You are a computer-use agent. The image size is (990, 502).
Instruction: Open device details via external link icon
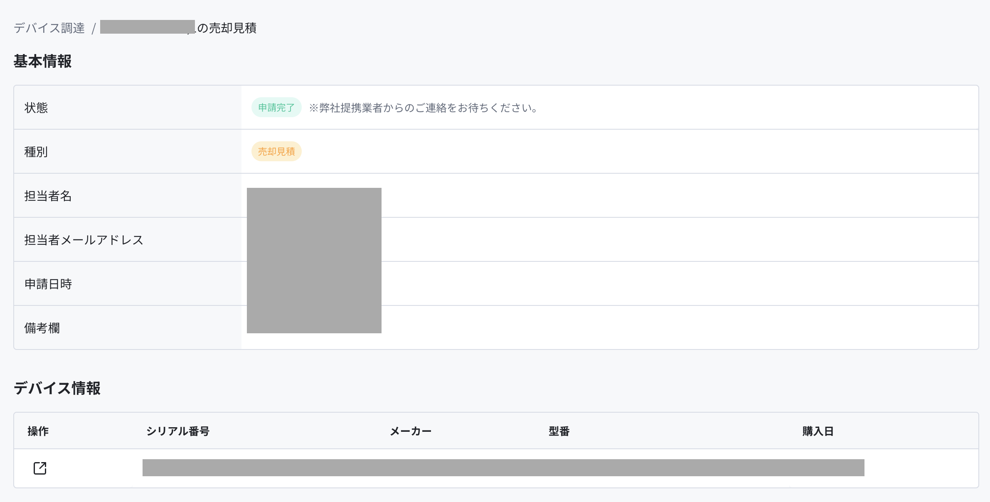point(40,468)
